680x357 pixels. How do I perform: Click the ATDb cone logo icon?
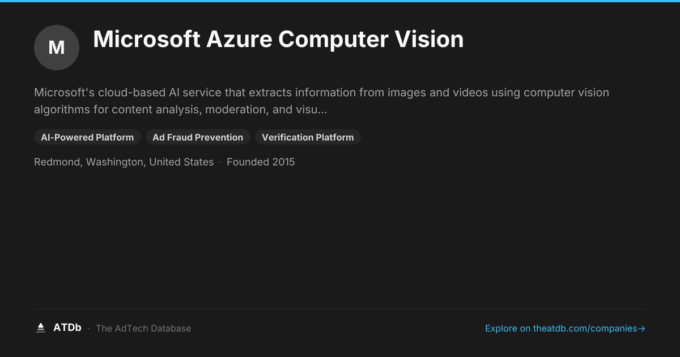pos(41,328)
